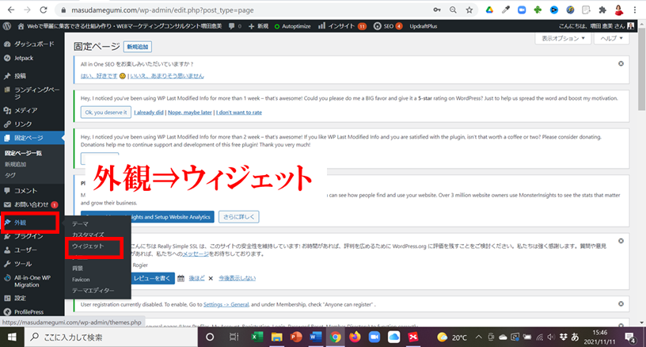
Task: Click I don't want to rate link
Action: pos(239,112)
